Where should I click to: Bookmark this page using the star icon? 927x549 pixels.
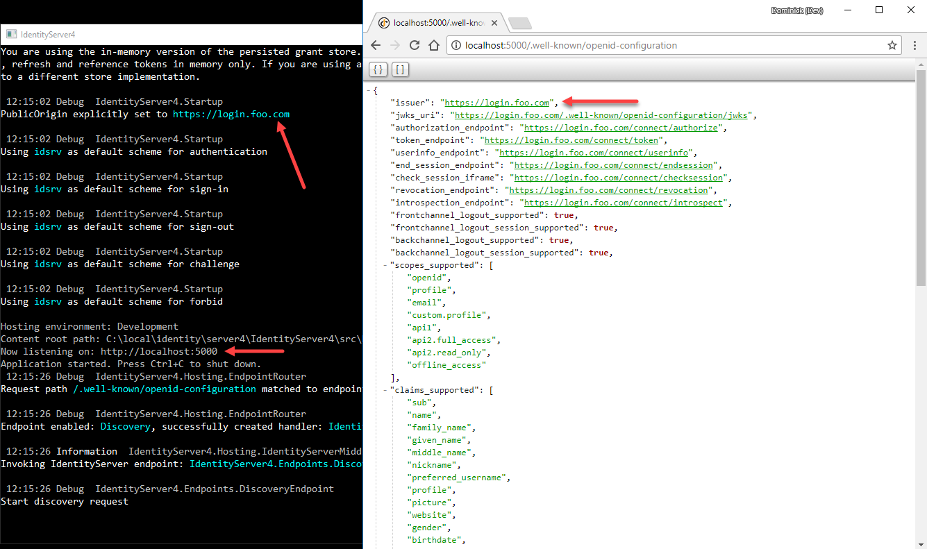[x=892, y=44]
